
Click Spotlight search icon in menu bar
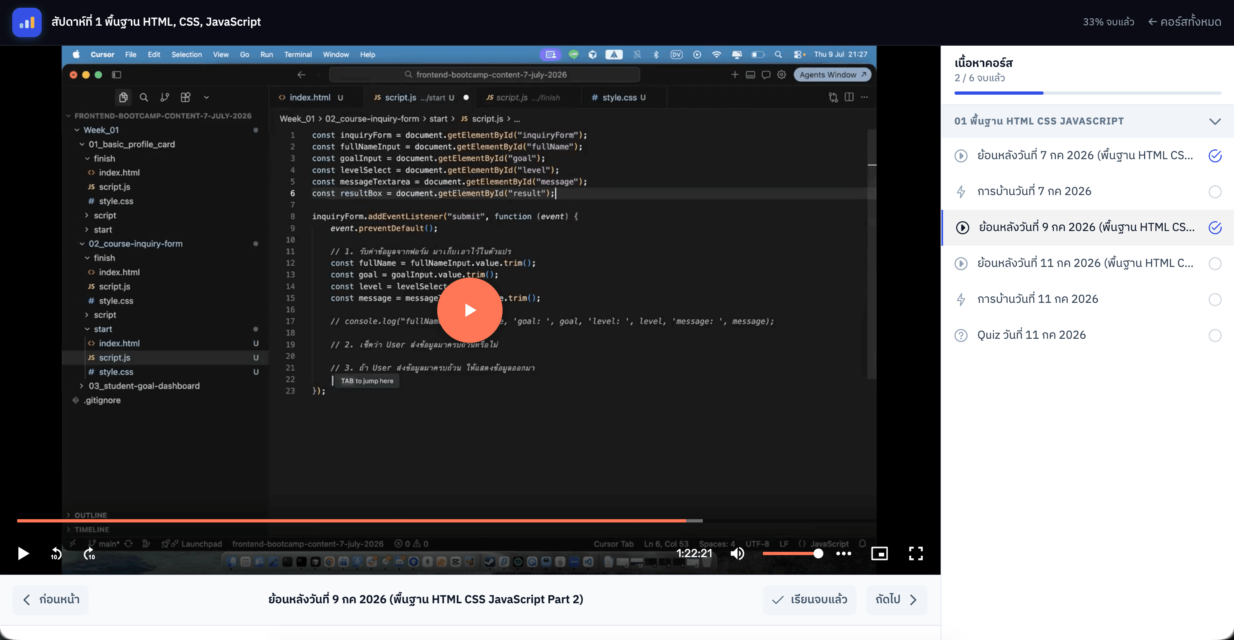778,55
